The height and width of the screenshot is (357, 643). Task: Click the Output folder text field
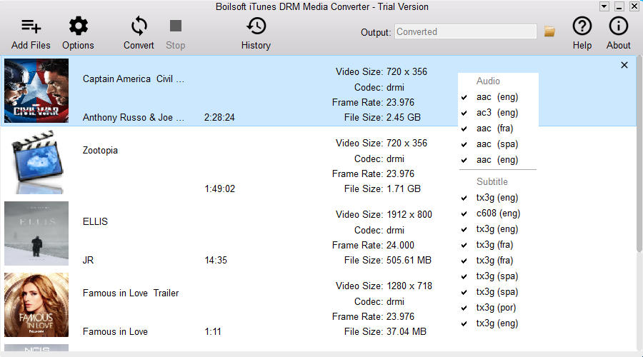[465, 31]
